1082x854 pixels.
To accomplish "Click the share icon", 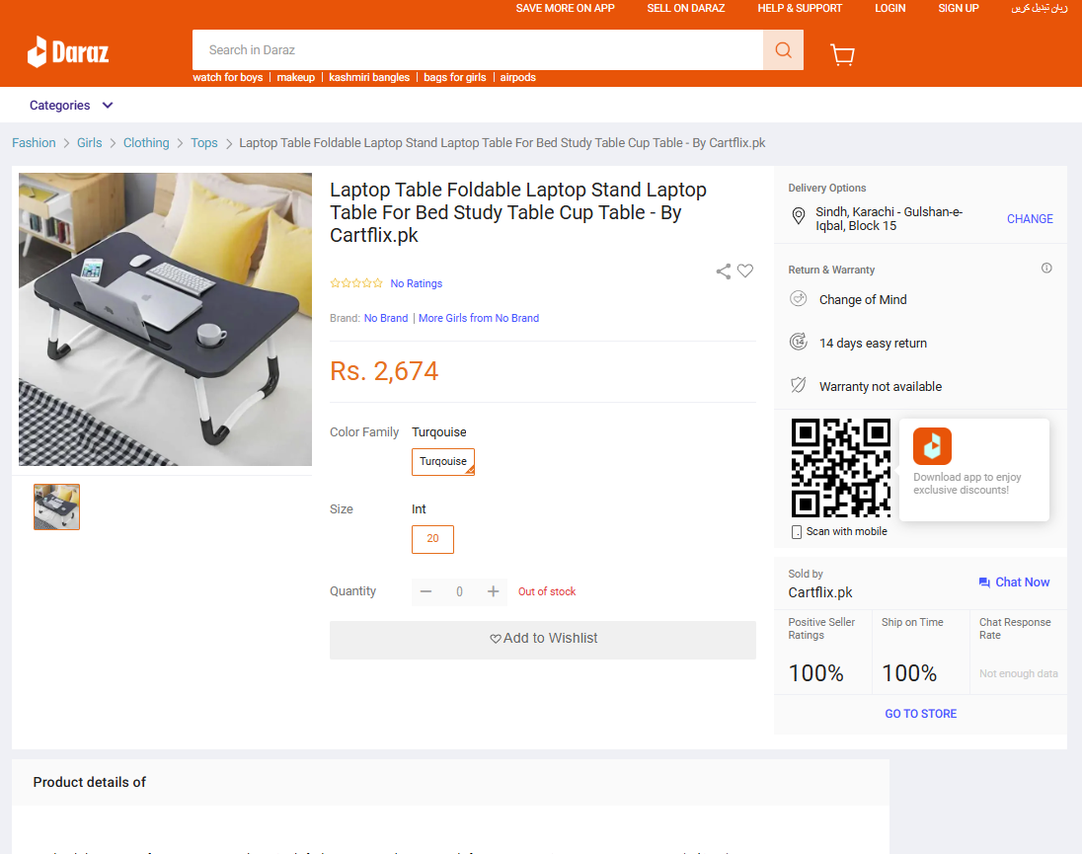I will (724, 272).
